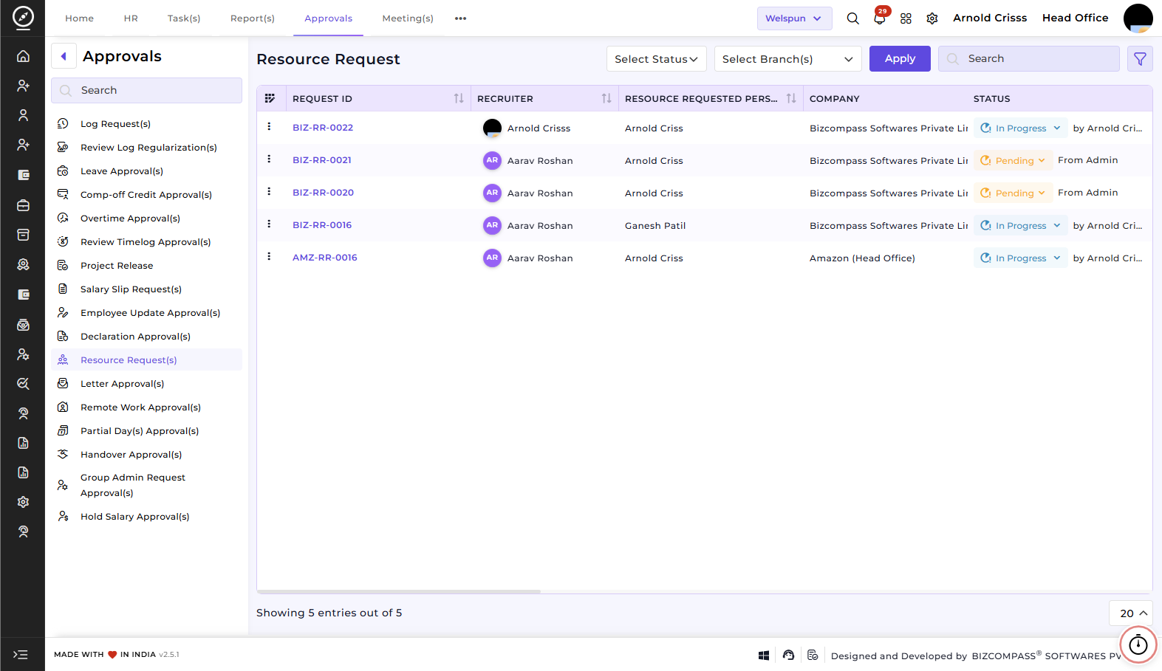This screenshot has height=671, width=1162.
Task: Click the app compass logo
Action: pyautogui.click(x=23, y=17)
